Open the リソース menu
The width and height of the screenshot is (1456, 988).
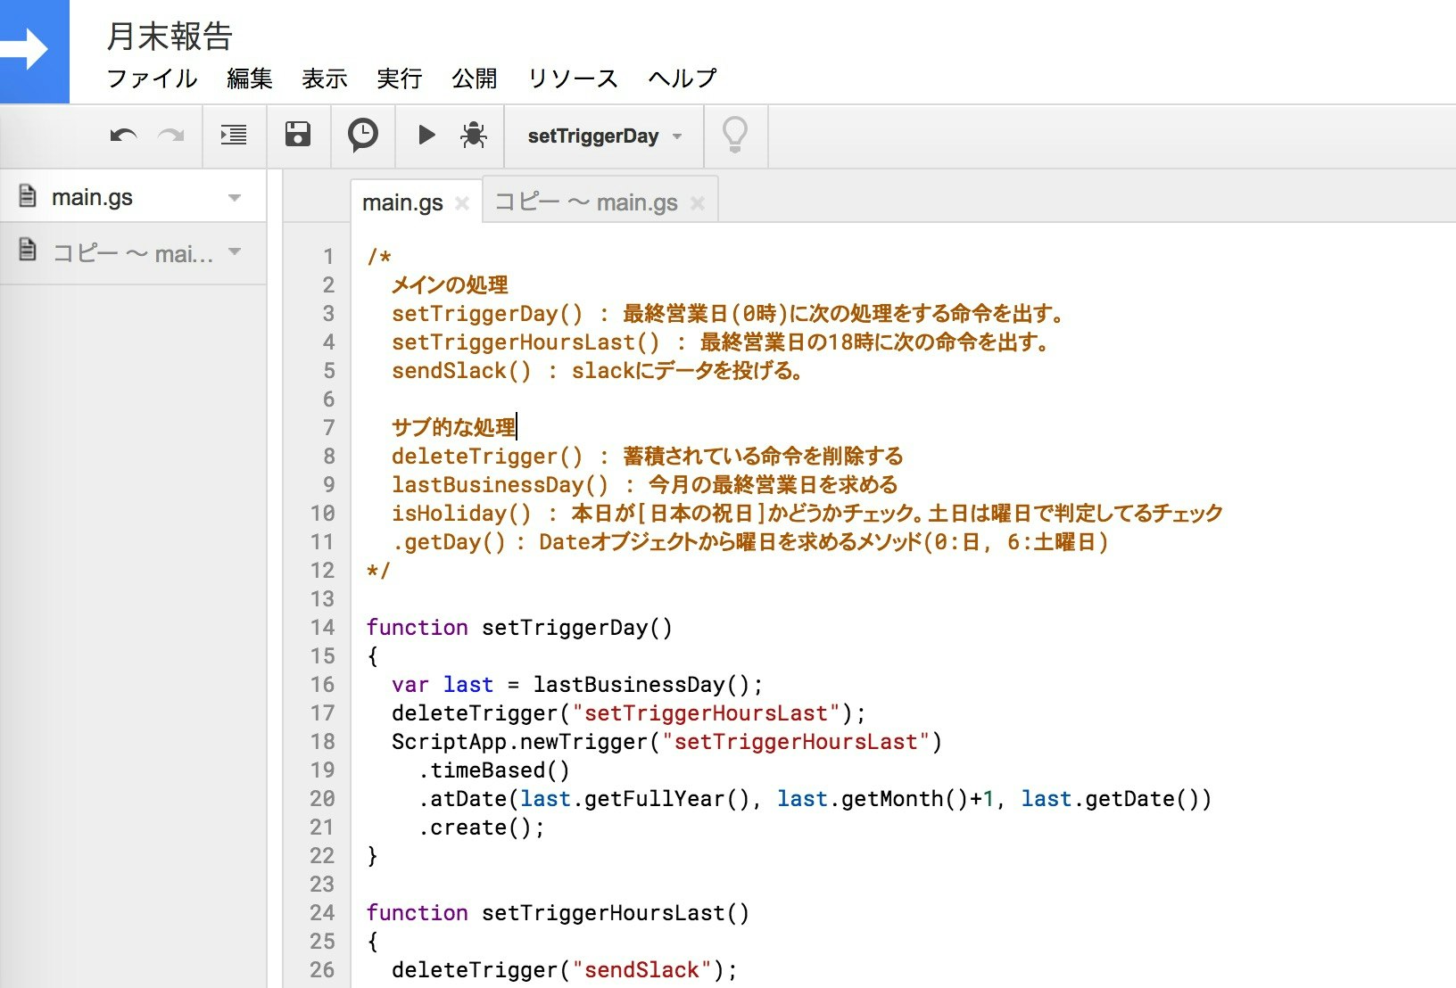click(x=573, y=78)
